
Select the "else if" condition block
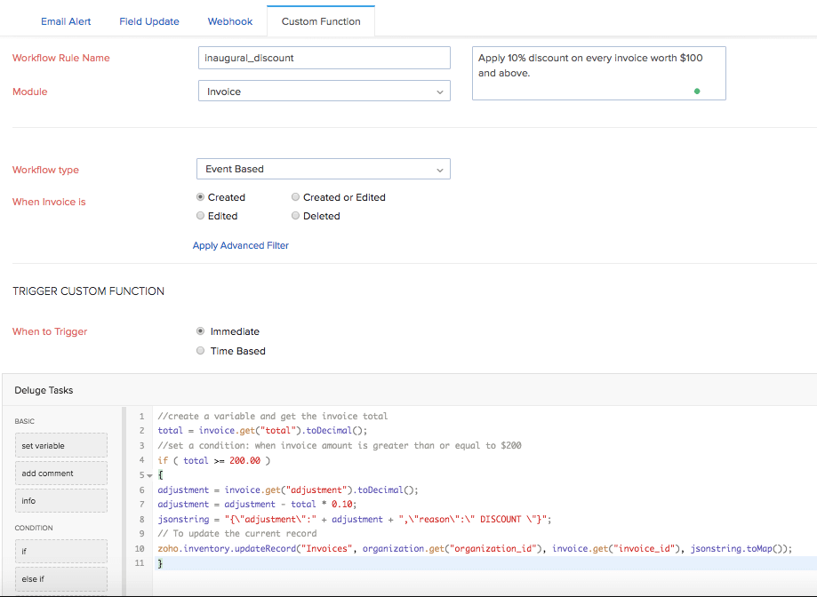[60, 578]
